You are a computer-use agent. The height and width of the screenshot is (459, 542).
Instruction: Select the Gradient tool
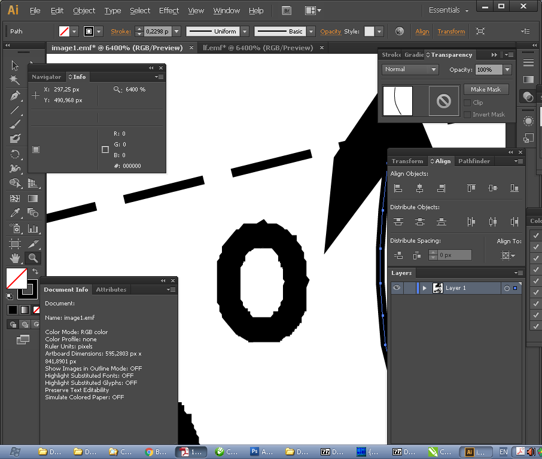click(x=33, y=198)
